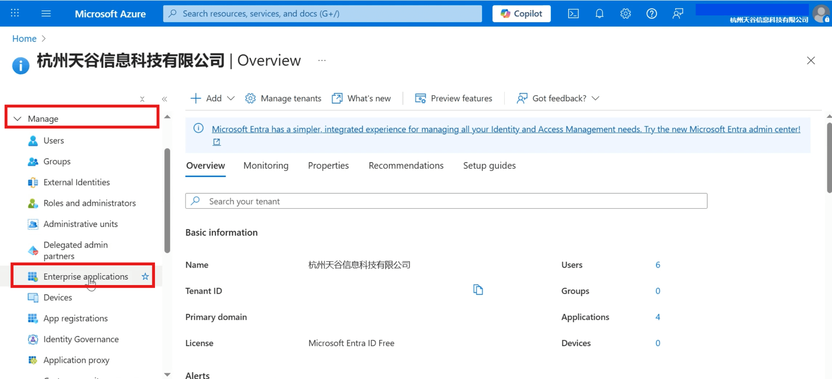Open the portal hamburger menu
Screen dimensions: 832x379
(46, 13)
